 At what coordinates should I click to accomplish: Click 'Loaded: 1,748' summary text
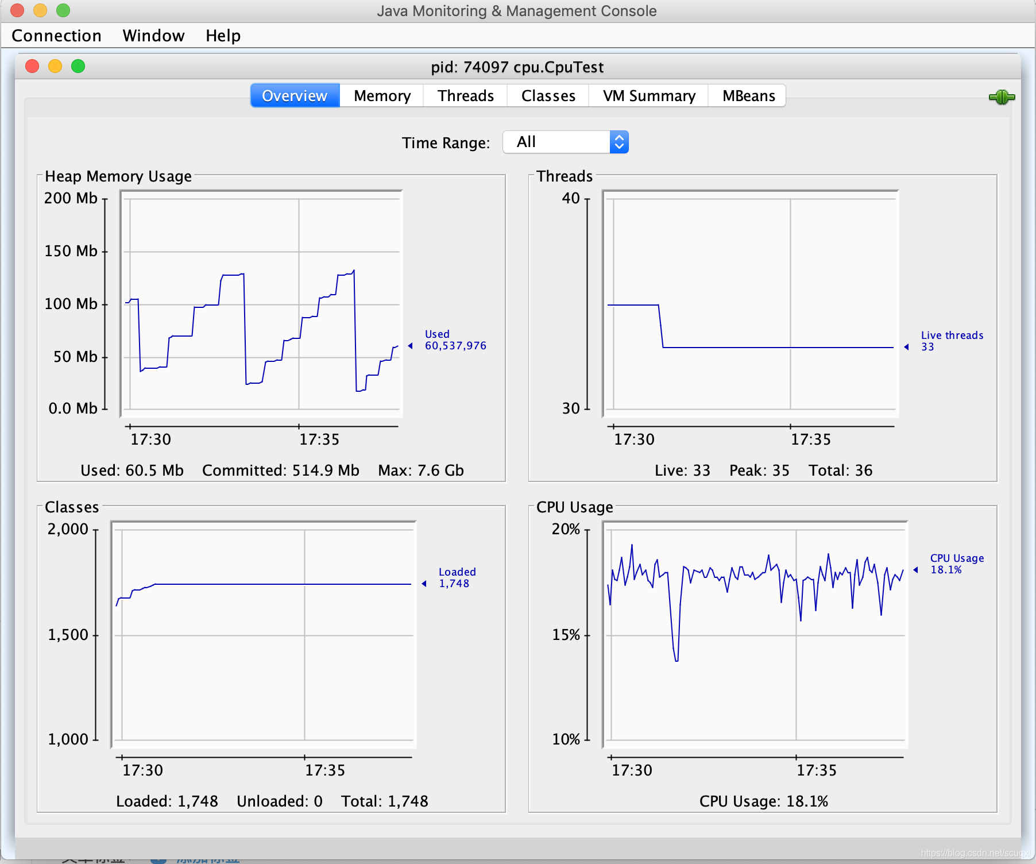pyautogui.click(x=167, y=801)
